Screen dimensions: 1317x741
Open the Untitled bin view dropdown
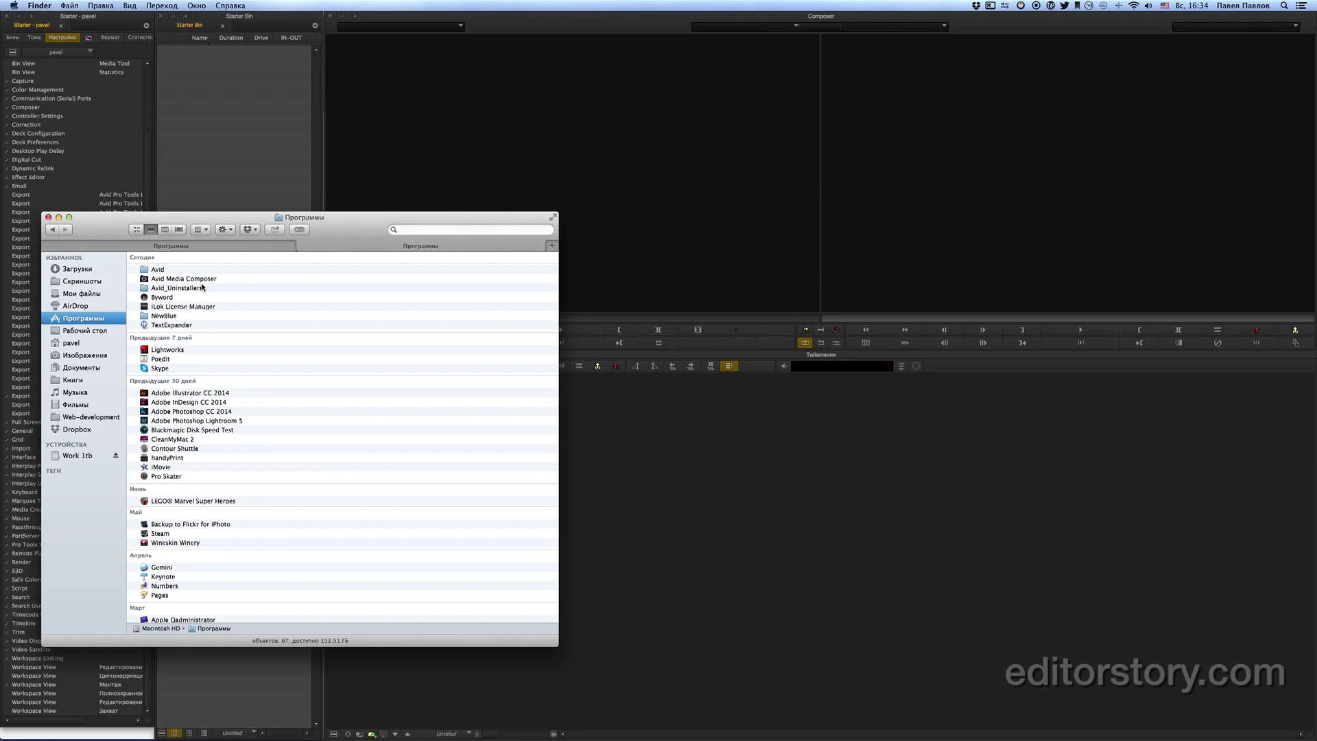[235, 733]
